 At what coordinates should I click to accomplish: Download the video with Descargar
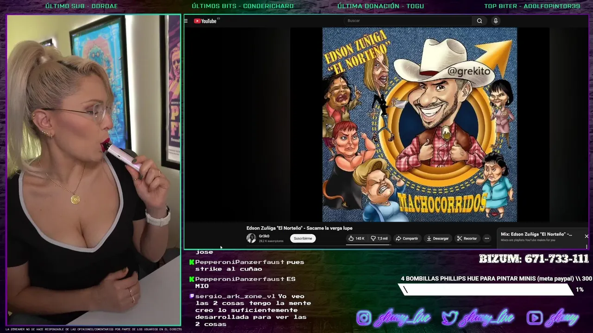point(438,238)
